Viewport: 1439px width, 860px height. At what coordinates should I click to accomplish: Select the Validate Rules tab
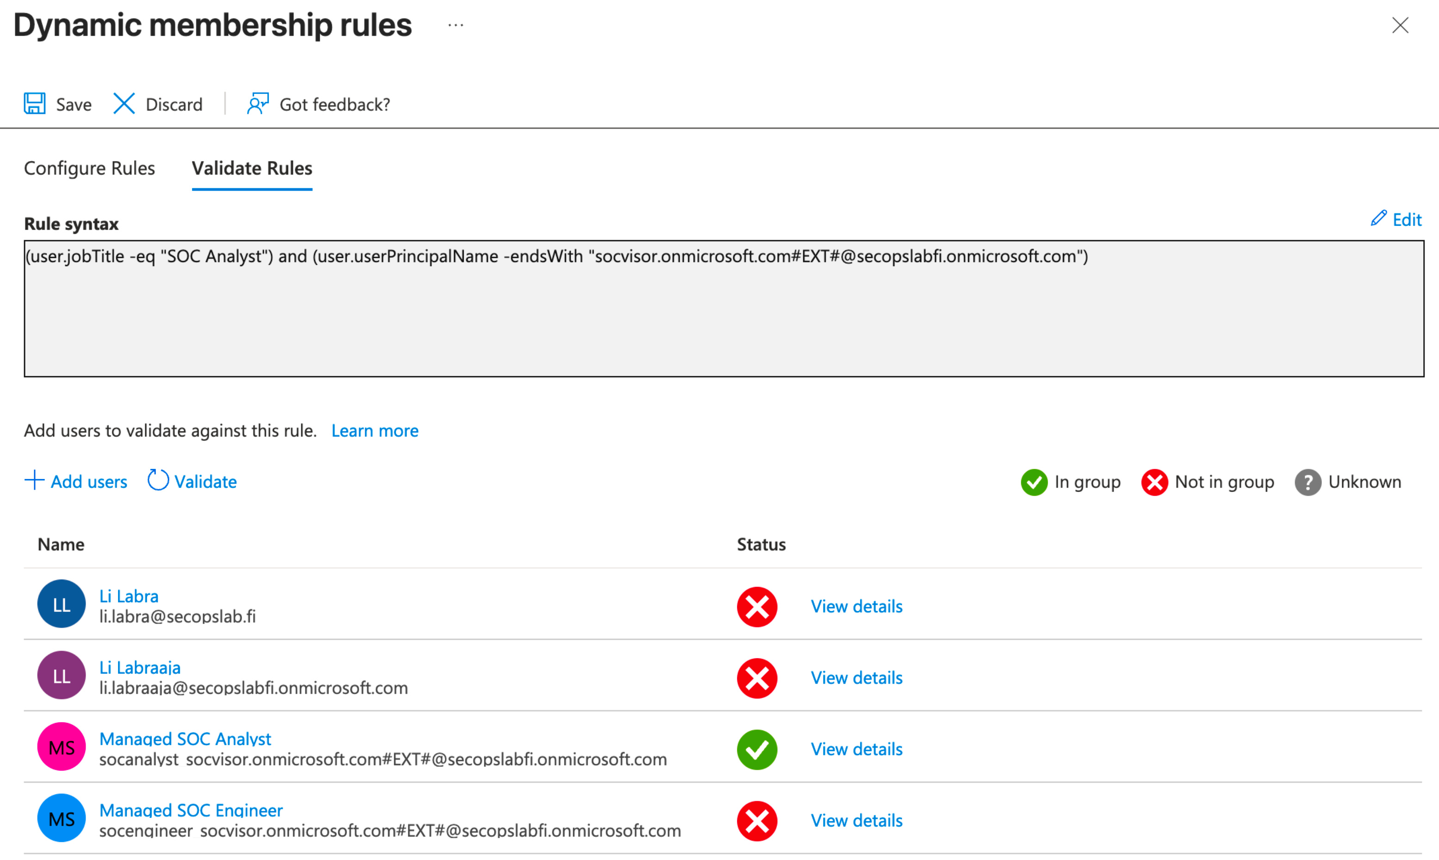click(252, 168)
